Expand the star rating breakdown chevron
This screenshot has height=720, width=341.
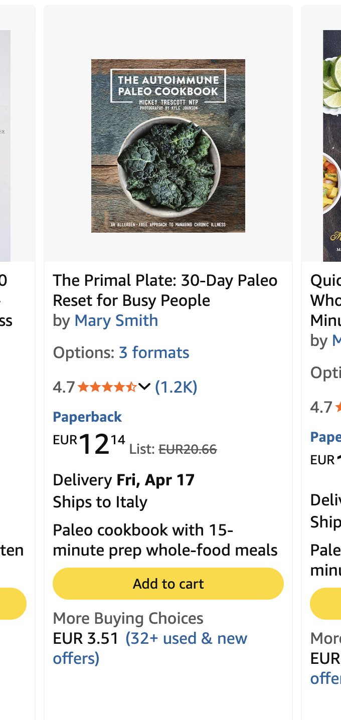pyautogui.click(x=144, y=387)
